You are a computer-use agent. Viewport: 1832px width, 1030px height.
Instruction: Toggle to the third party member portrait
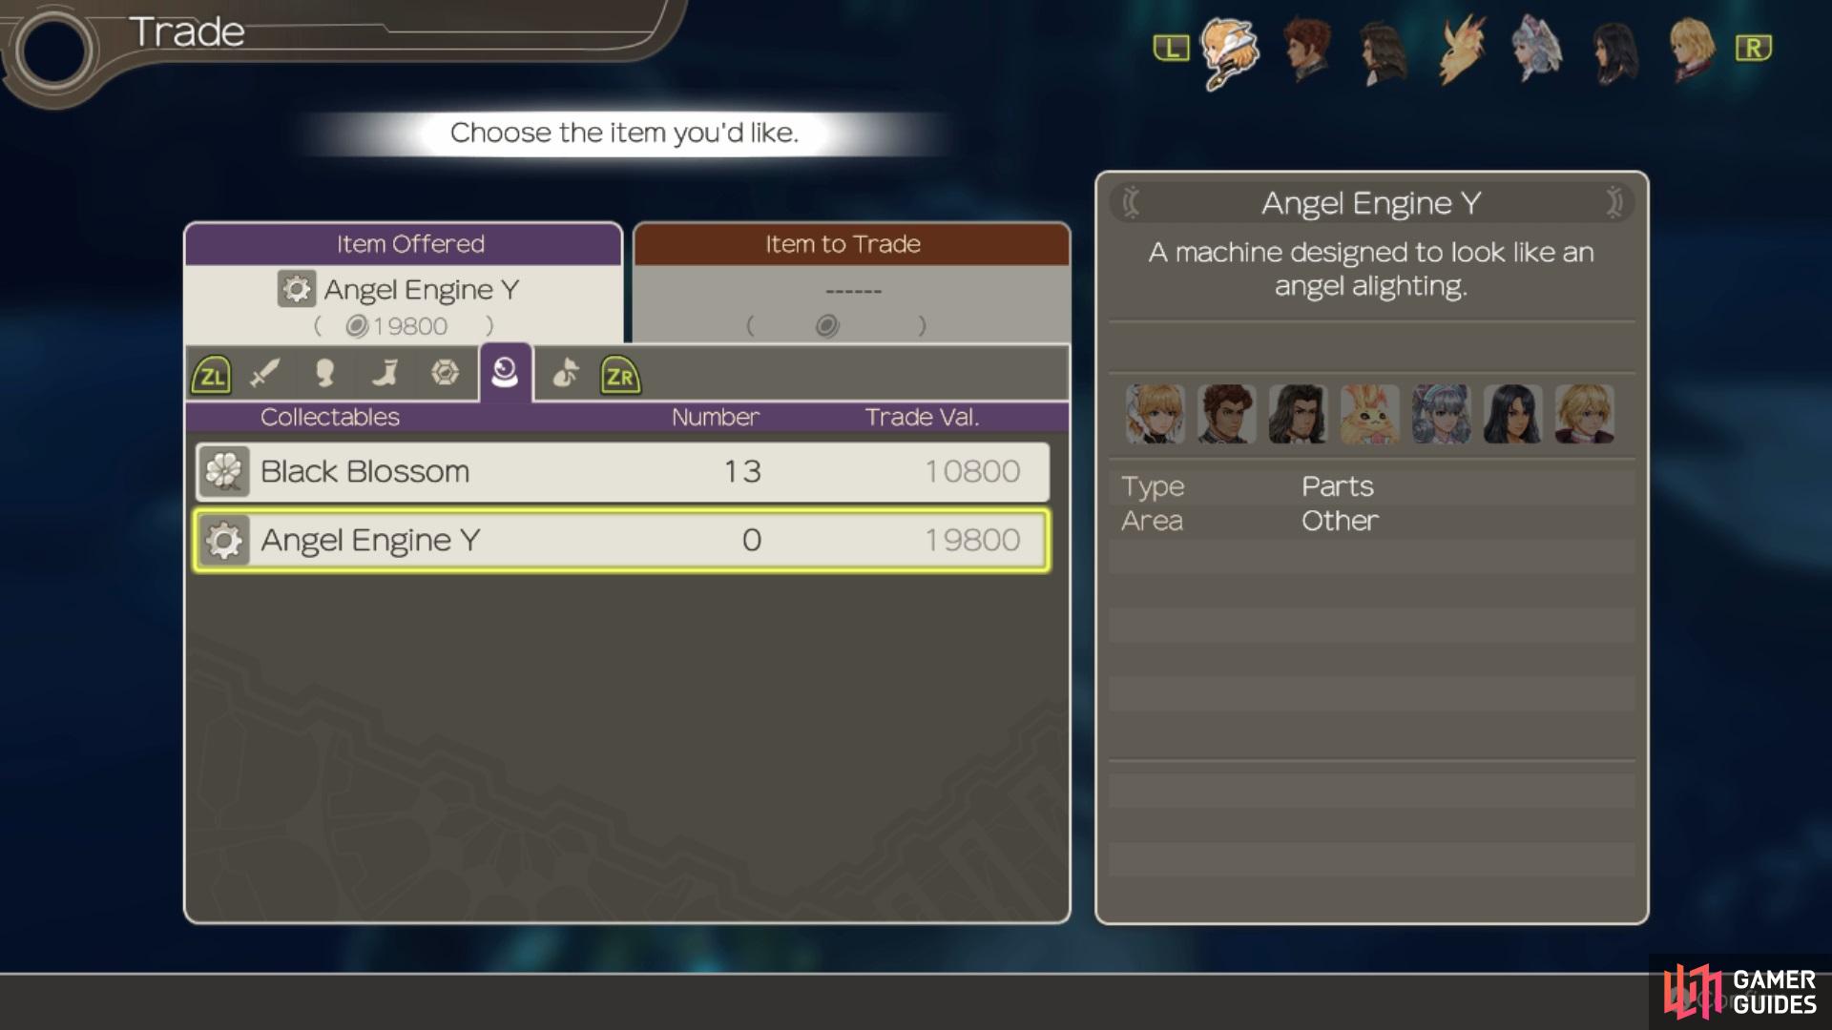coord(1385,47)
